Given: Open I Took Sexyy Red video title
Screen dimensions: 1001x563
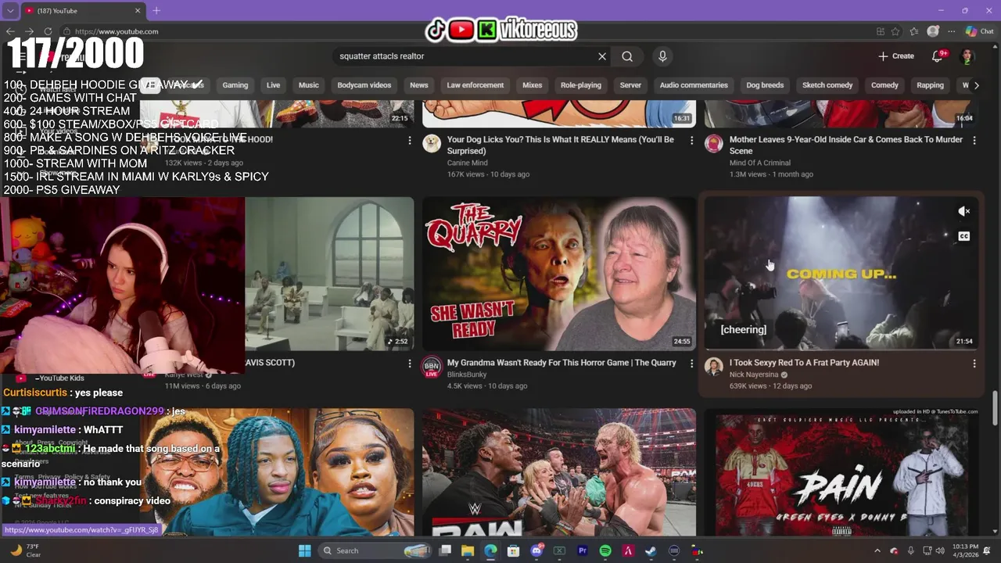Looking at the screenshot, I should tap(804, 363).
